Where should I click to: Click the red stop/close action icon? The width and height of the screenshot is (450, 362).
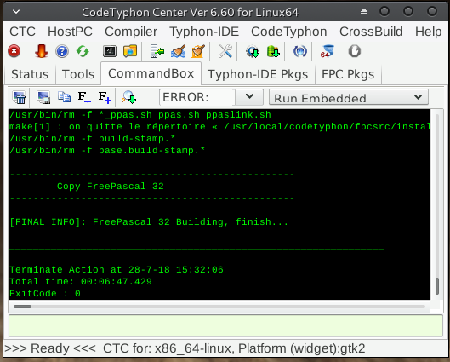point(14,51)
